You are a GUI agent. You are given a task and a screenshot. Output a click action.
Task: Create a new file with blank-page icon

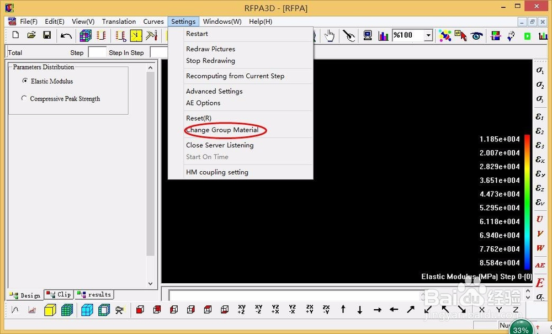click(15, 35)
